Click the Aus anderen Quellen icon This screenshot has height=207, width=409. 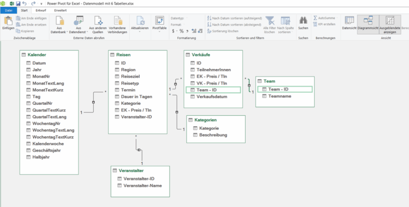(97, 21)
